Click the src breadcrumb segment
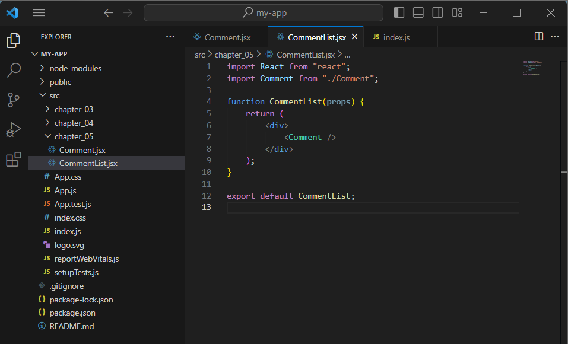 click(199, 55)
